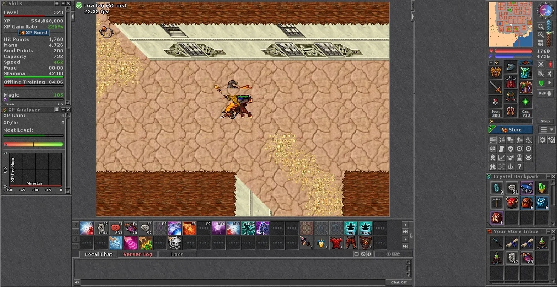The image size is (557, 287).
Task: Open the options gear icon
Action: click(542, 140)
